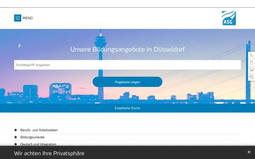255x159 pixels.
Task: Open the Berufs- und Arbeitsleben category
Action: tap(39, 130)
